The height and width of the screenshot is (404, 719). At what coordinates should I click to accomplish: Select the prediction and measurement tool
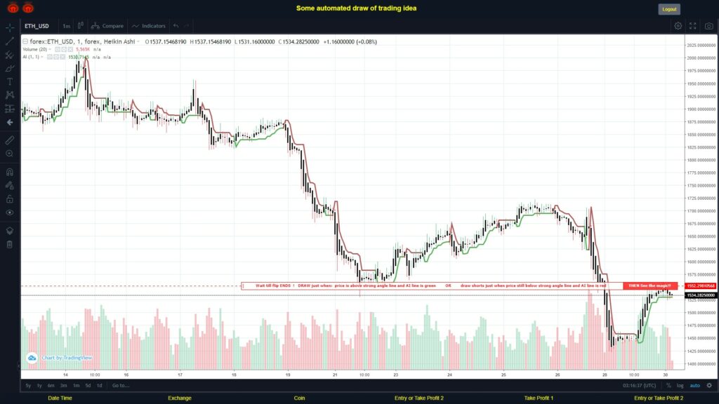coord(10,109)
